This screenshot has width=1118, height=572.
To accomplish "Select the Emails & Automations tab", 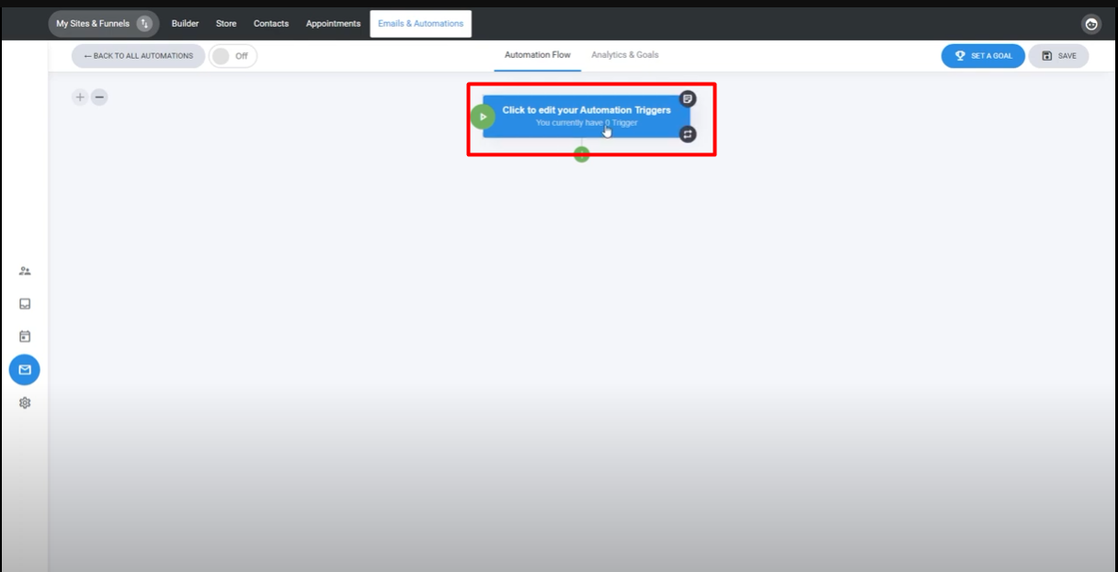I will tap(421, 24).
